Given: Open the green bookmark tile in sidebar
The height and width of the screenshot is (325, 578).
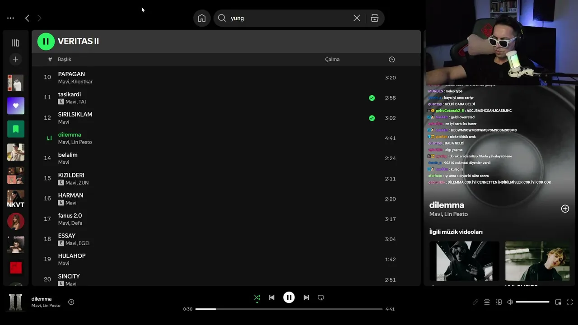Looking at the screenshot, I should [x=16, y=129].
